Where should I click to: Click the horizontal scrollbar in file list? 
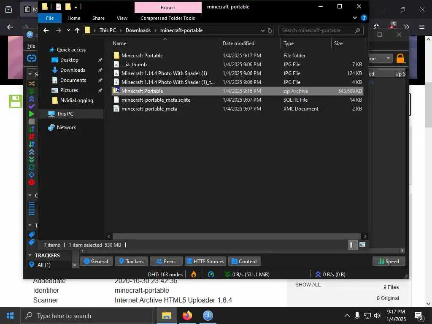click(x=236, y=236)
